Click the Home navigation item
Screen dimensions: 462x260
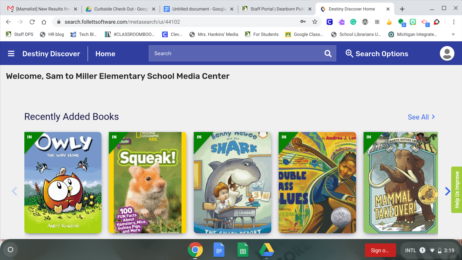click(x=105, y=54)
